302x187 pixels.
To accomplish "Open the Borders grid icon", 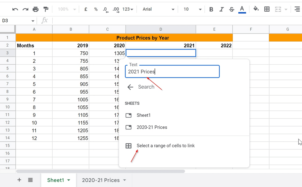I will [x=267, y=9].
